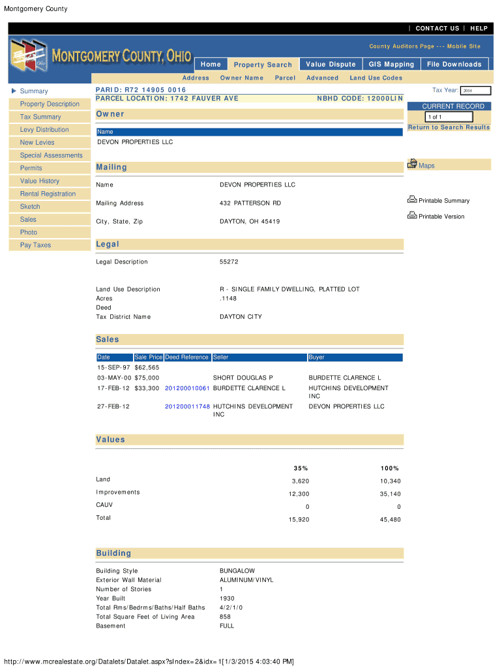Open the Property Search tab
The width and height of the screenshot is (502, 668).
click(x=263, y=65)
